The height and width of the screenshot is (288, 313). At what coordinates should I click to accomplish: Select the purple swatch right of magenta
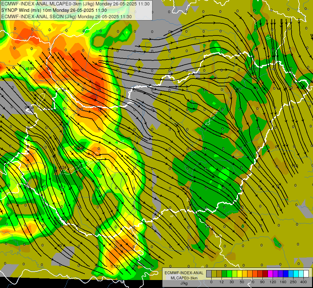pyautogui.click(x=276, y=274)
